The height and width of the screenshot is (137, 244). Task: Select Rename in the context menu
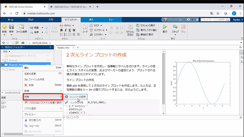[x=43, y=73]
